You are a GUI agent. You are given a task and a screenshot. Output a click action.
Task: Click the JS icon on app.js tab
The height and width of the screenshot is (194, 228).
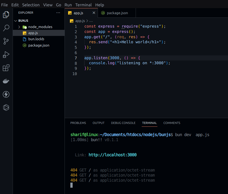pos(70,13)
